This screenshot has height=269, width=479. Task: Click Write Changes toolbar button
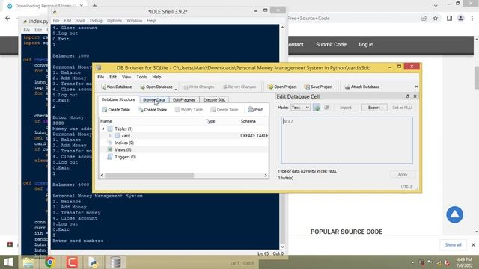[x=198, y=87]
